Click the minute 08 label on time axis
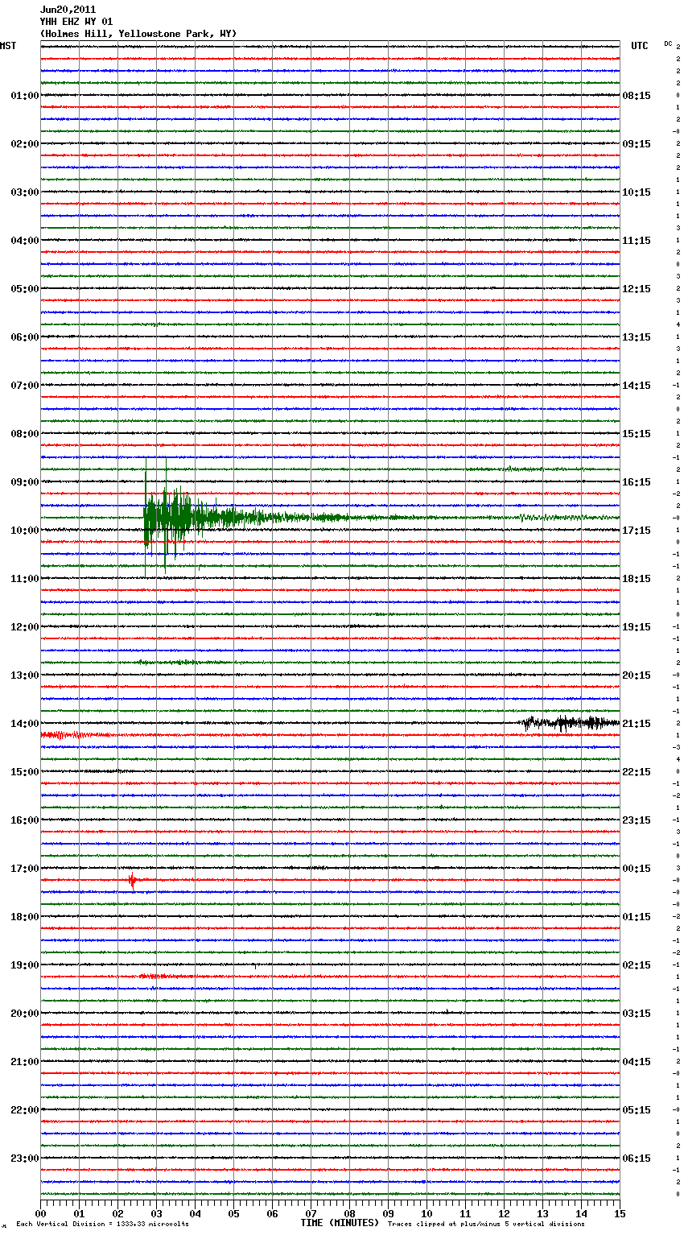 pyautogui.click(x=349, y=1213)
